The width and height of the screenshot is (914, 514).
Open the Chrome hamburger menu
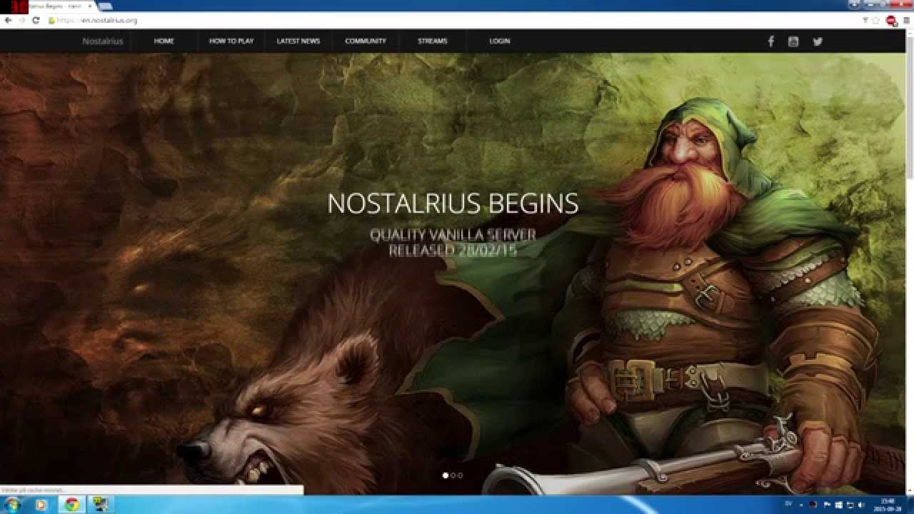pyautogui.click(x=906, y=21)
